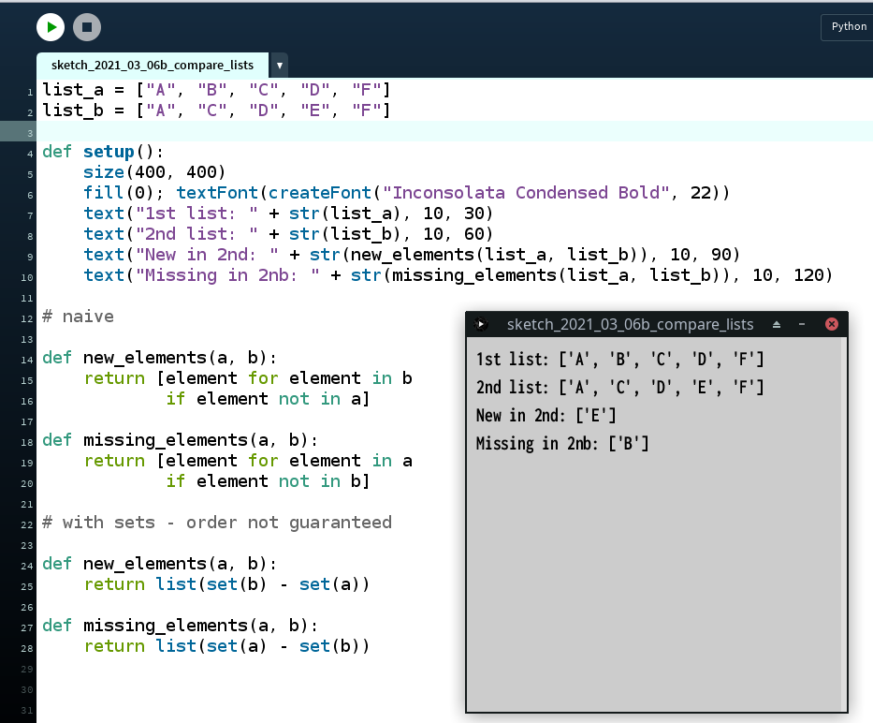This screenshot has height=723, width=873.
Task: Shade the sketch window with the eject arrow
Action: [776, 324]
